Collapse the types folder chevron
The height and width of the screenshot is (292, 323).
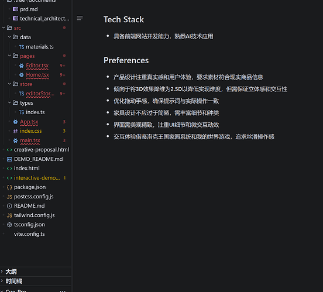pos(9,102)
